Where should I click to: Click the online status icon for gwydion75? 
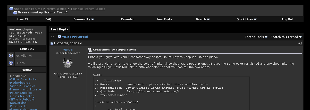[11, 56]
